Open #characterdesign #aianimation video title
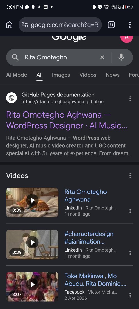This screenshot has height=309, width=139. coord(89,238)
